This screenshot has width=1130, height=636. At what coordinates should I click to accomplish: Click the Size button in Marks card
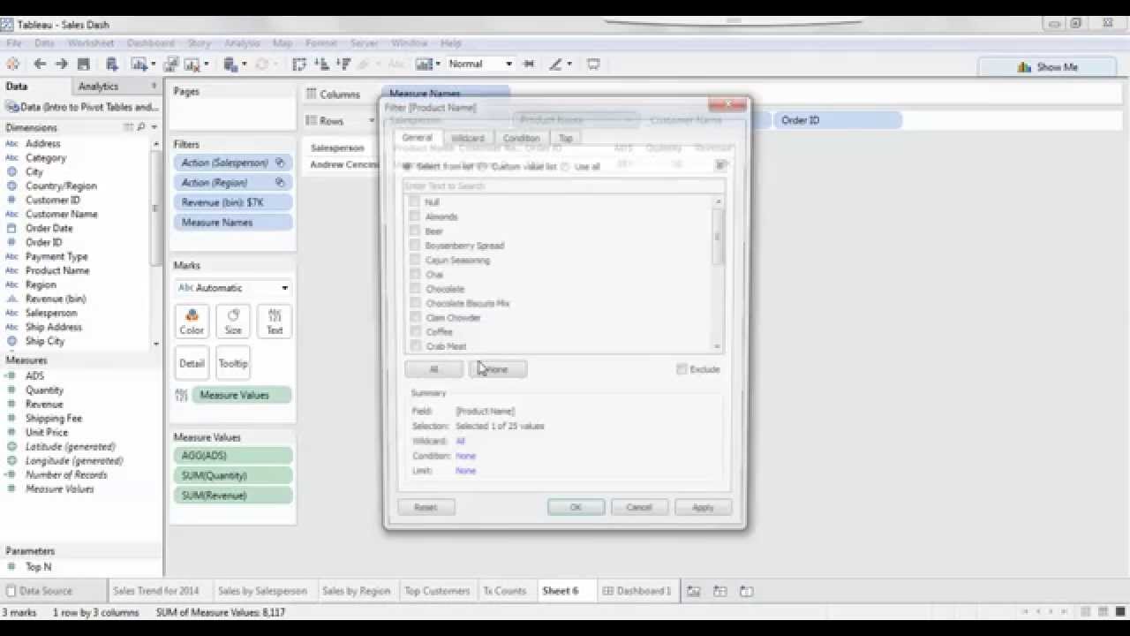(233, 322)
